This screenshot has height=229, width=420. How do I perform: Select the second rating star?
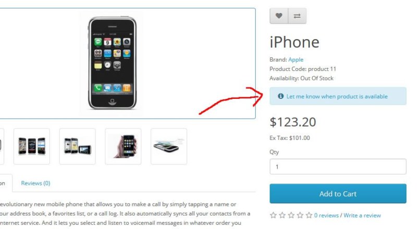[x=282, y=215]
